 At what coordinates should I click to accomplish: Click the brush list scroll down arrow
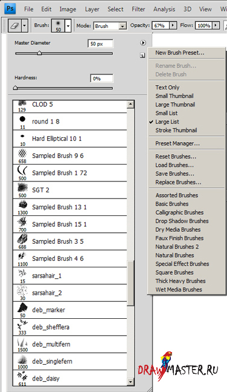click(130, 382)
